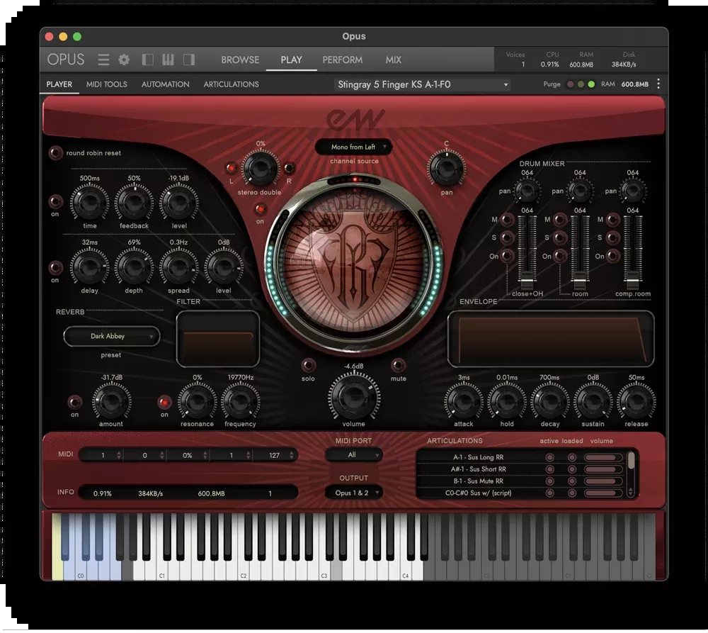The image size is (708, 633).
Task: Click the chorus spread knob
Action: pyautogui.click(x=179, y=267)
